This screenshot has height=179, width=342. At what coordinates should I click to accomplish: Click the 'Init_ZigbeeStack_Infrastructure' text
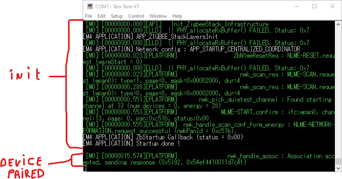220,24
